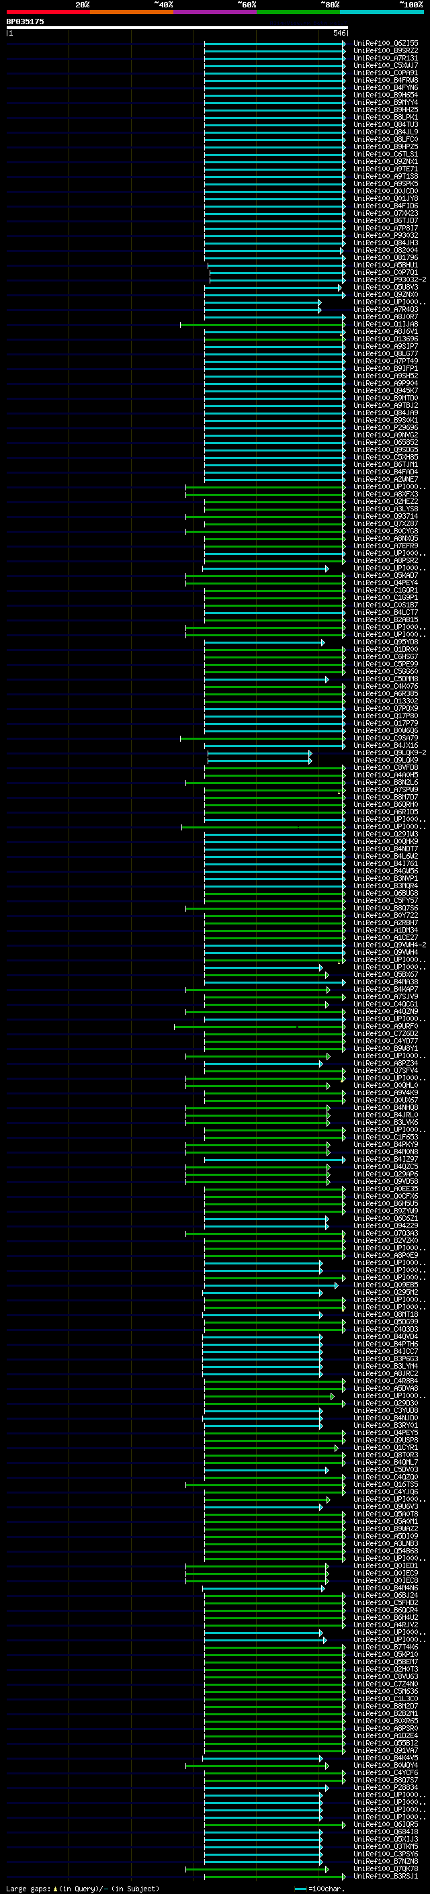This screenshot has width=430, height=1894.
Task: Select the UniRef100_C1L3C0 label
Action: tap(386, 1698)
